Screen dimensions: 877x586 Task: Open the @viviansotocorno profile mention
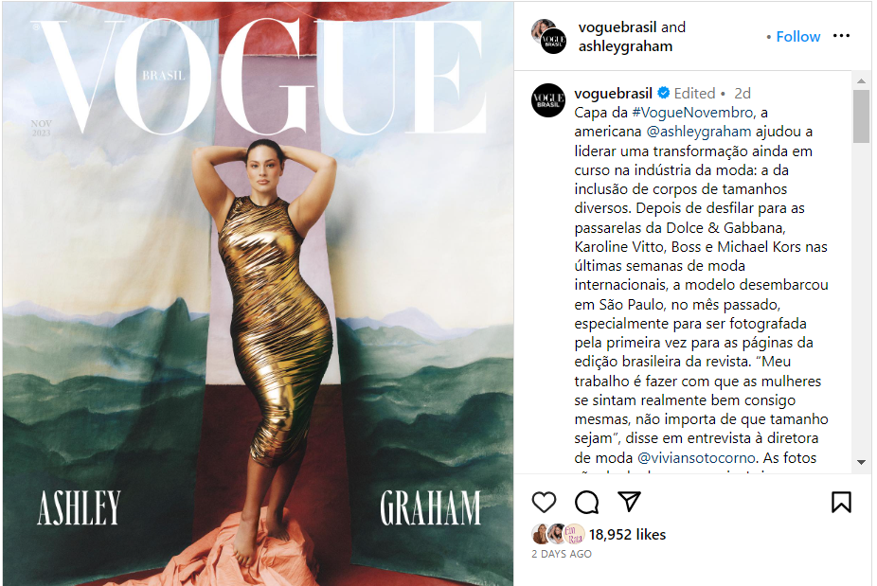[696, 458]
